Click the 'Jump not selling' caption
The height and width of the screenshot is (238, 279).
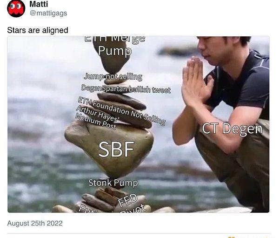click(x=113, y=77)
